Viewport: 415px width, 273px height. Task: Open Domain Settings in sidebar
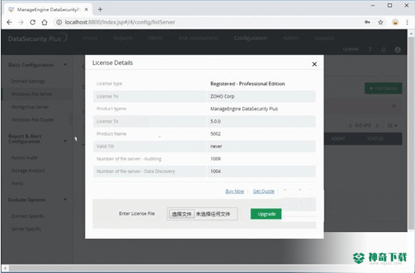click(28, 81)
